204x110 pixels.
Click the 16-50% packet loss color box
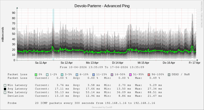coord(112,74)
